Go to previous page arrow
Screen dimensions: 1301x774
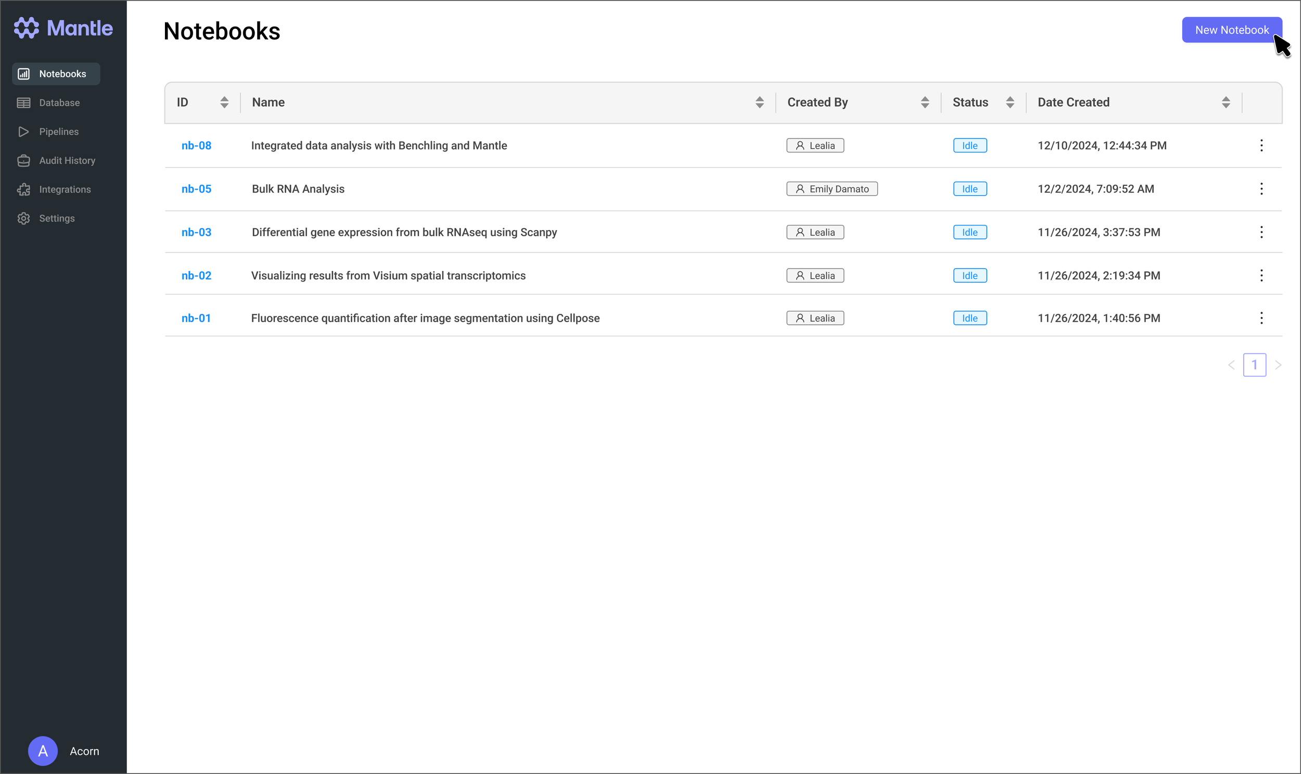1231,365
